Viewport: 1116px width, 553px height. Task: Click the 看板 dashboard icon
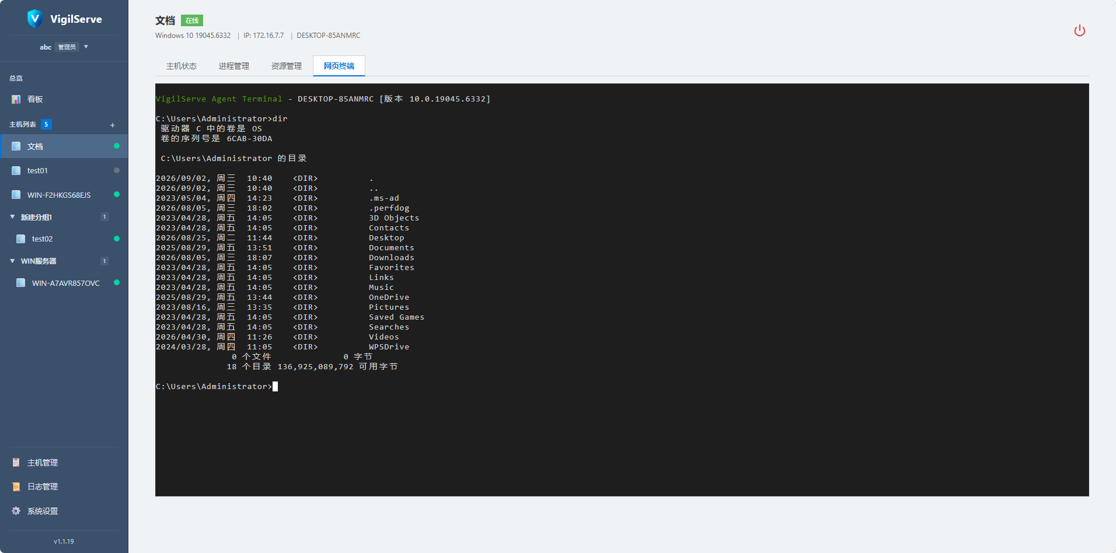tap(16, 99)
